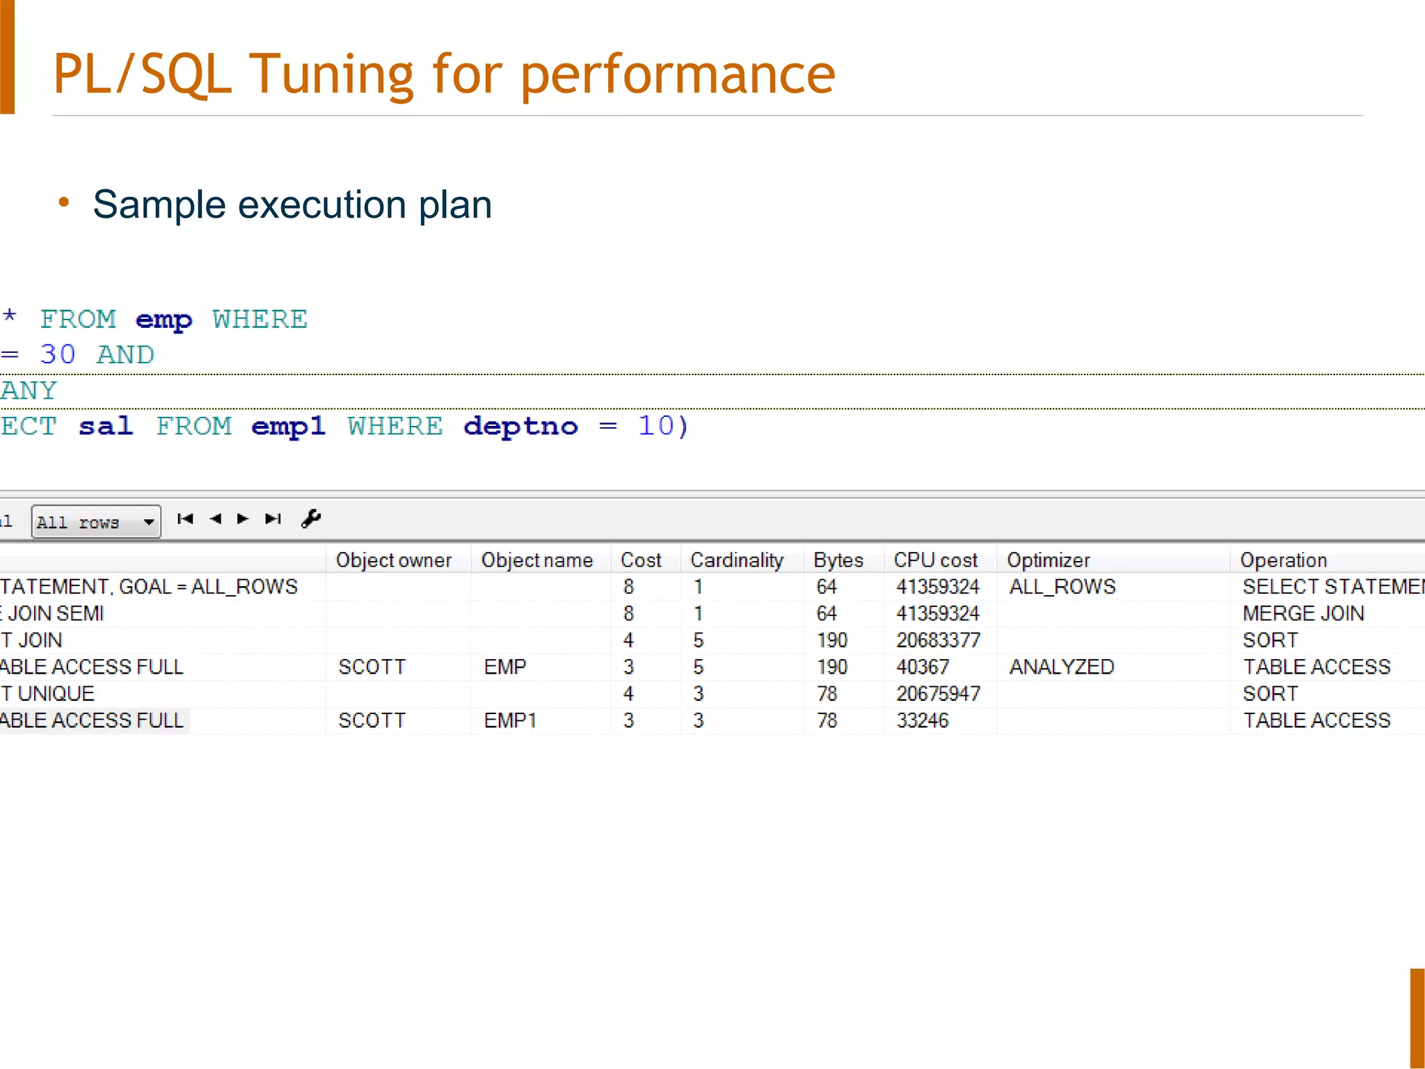Click the PL/SQL Tuning for performance title
Screen dimensions: 1425x1069
click(x=444, y=74)
